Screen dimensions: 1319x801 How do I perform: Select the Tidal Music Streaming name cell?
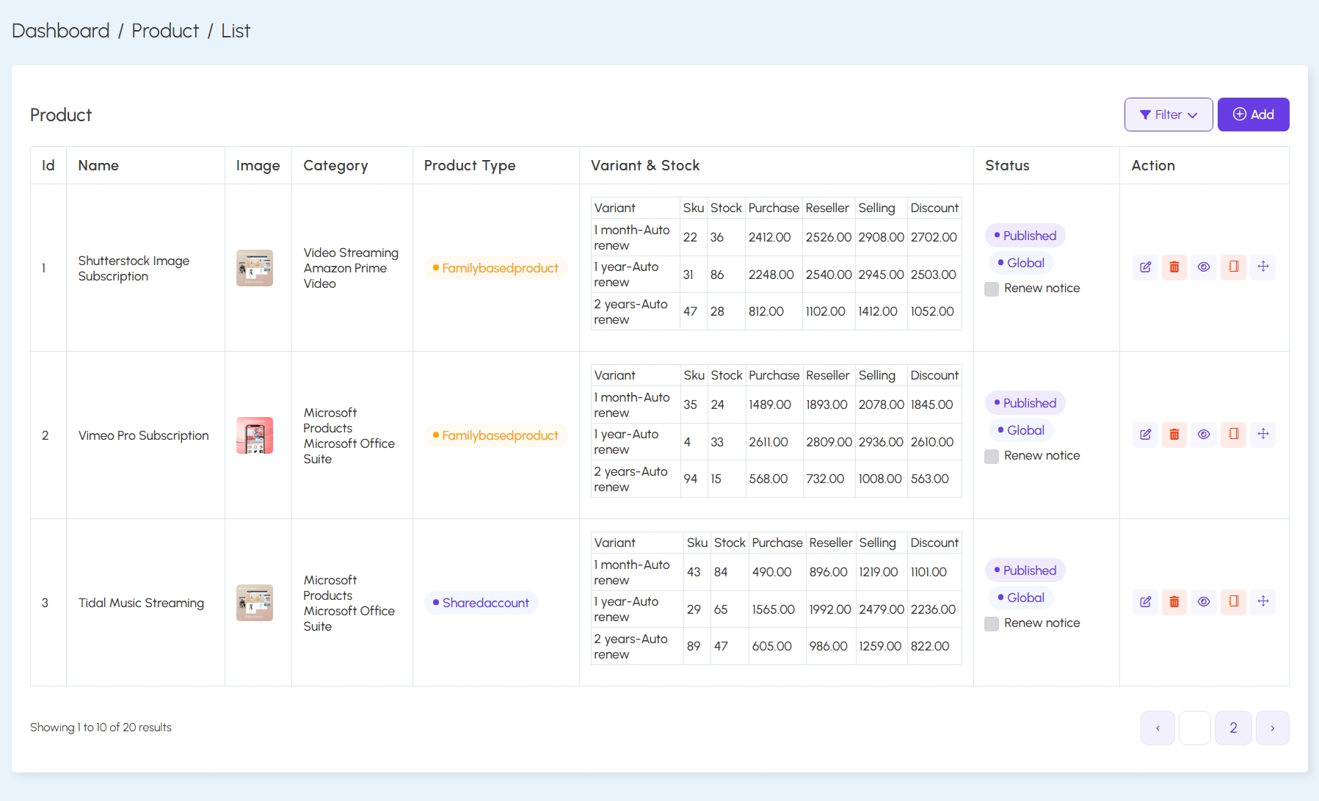[145, 603]
